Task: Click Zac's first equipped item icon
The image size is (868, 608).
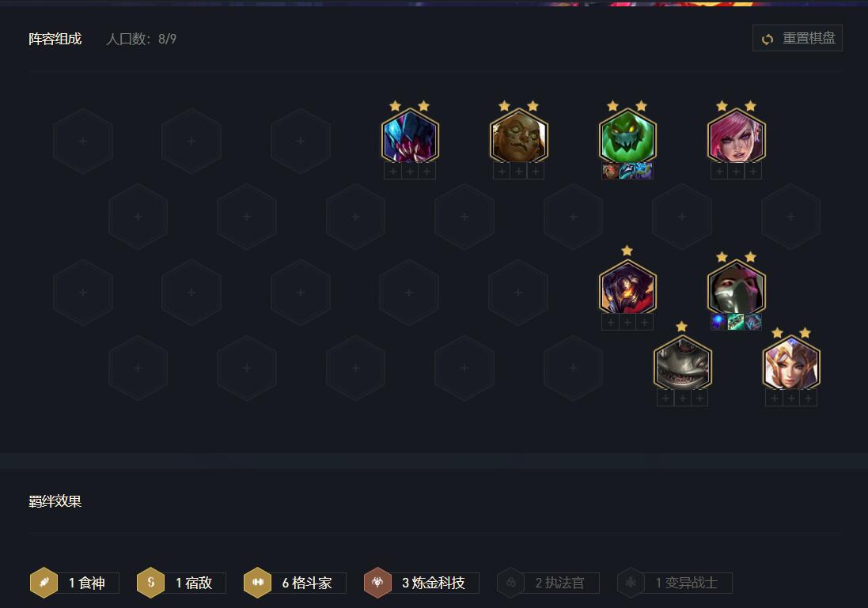Action: point(611,171)
